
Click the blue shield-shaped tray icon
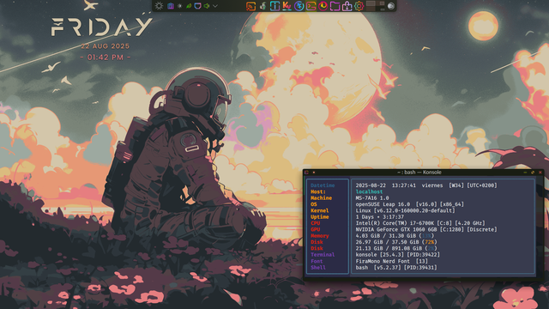(x=197, y=6)
